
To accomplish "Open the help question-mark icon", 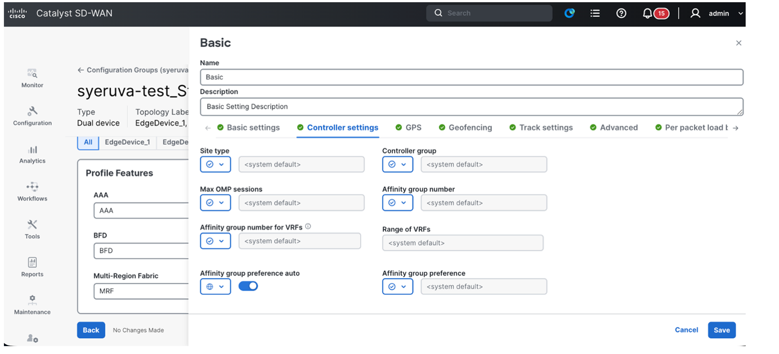I will [x=621, y=13].
